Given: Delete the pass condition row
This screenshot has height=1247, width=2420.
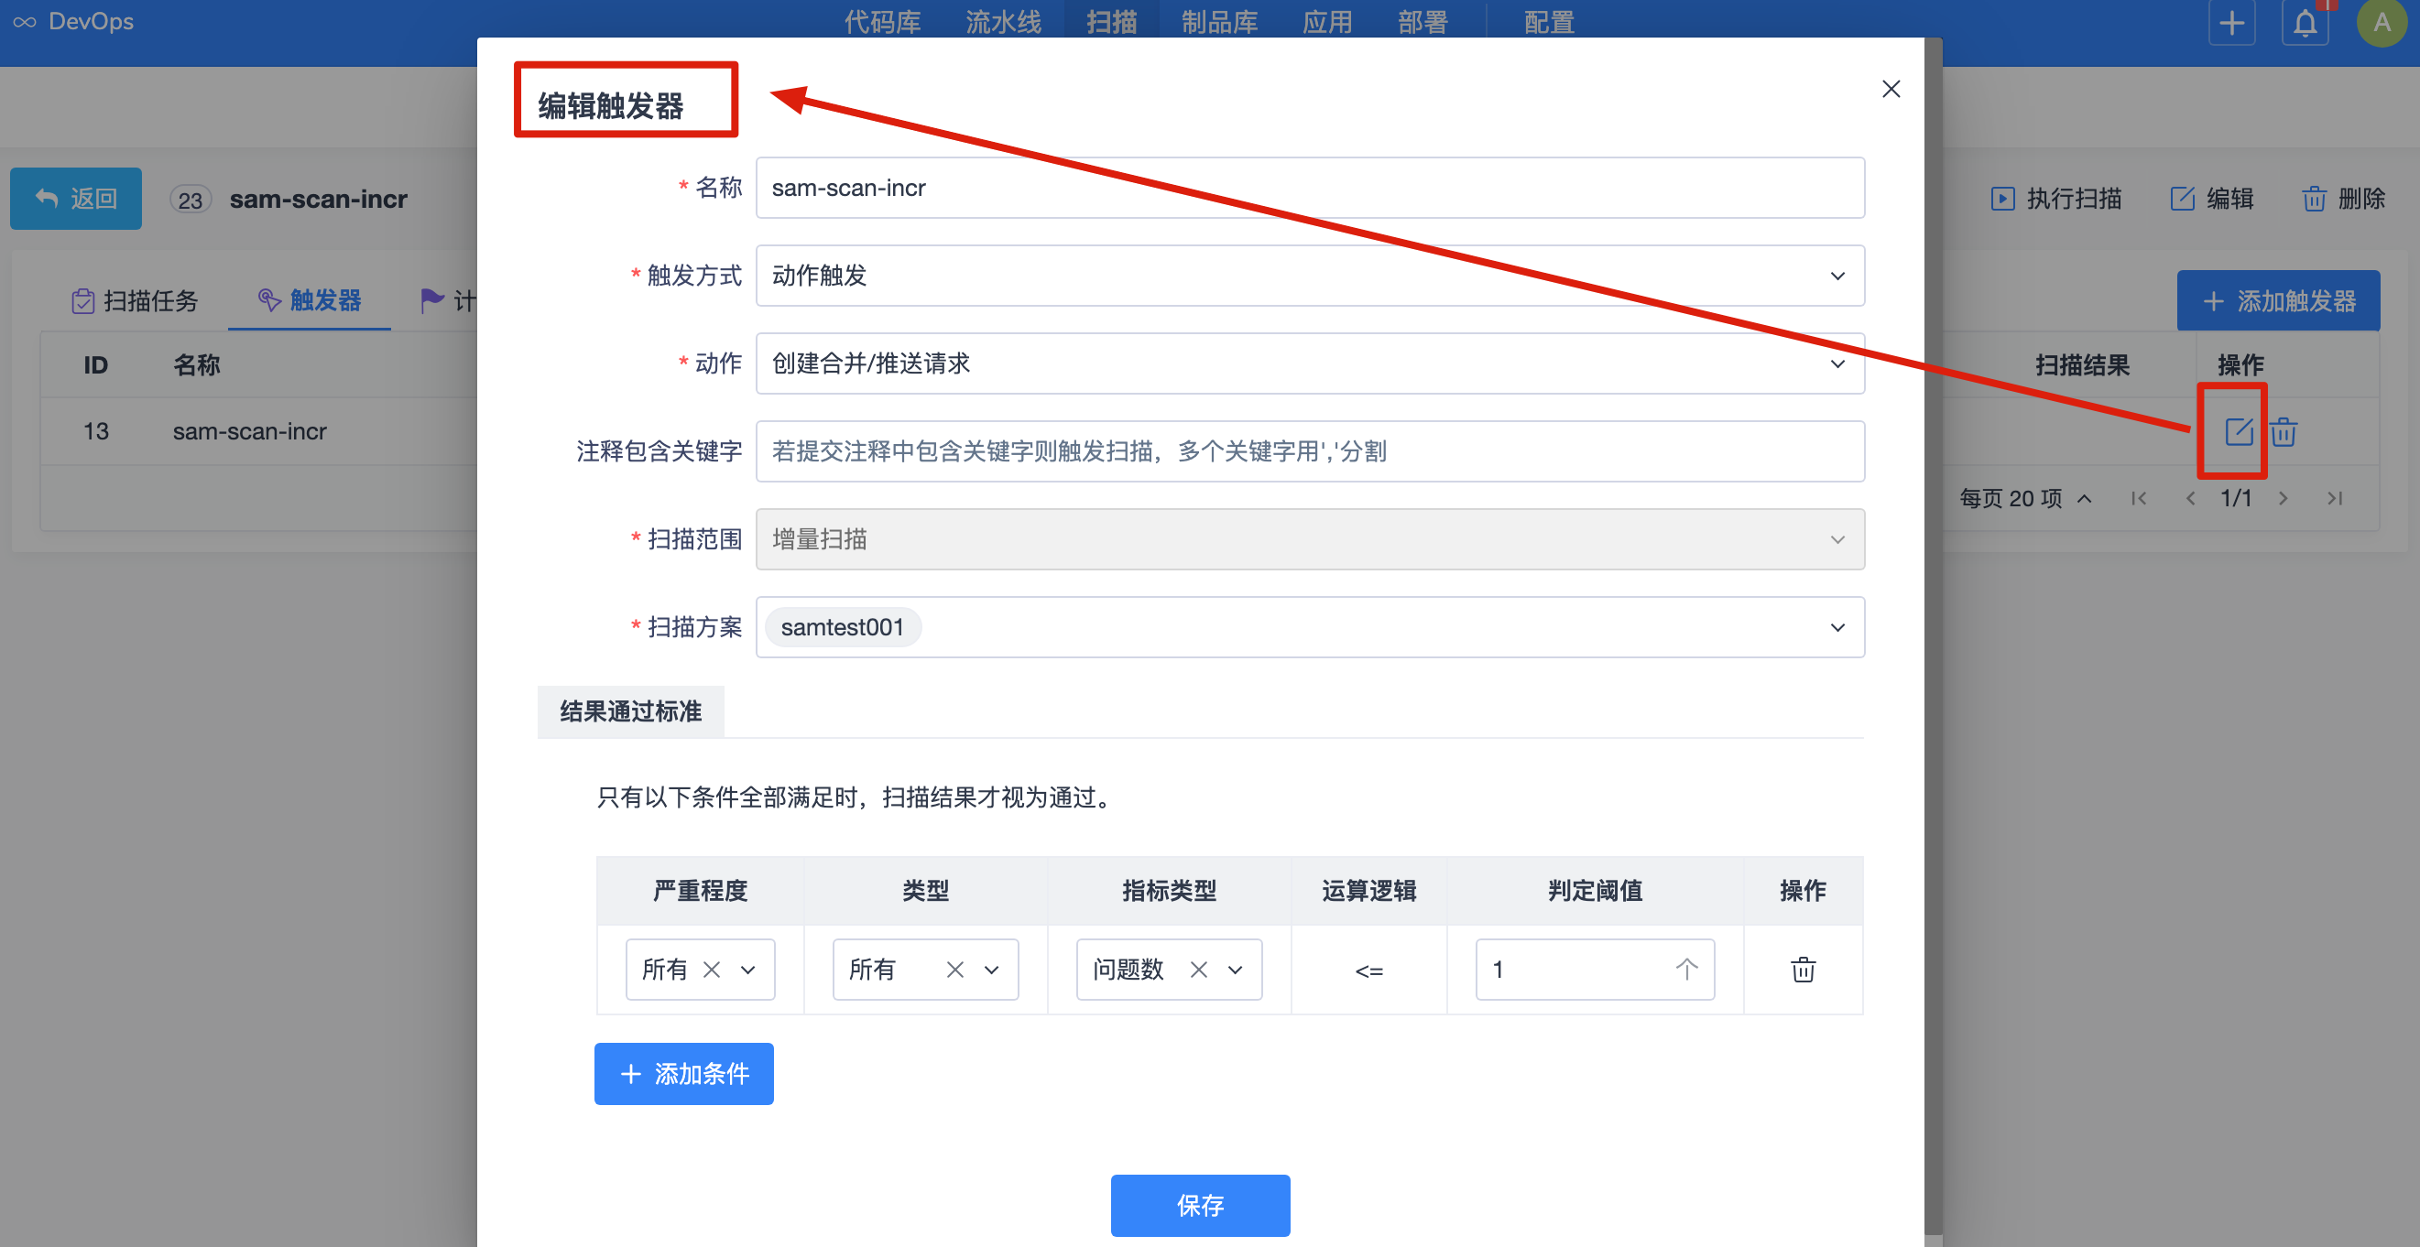Looking at the screenshot, I should click(x=1802, y=969).
